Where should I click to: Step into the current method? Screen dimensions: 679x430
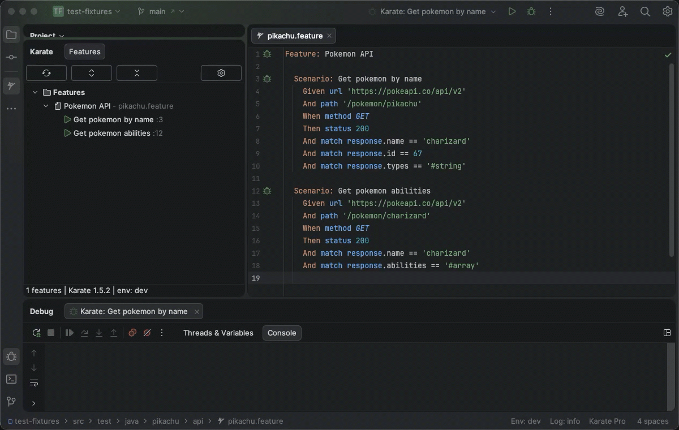[x=99, y=333]
